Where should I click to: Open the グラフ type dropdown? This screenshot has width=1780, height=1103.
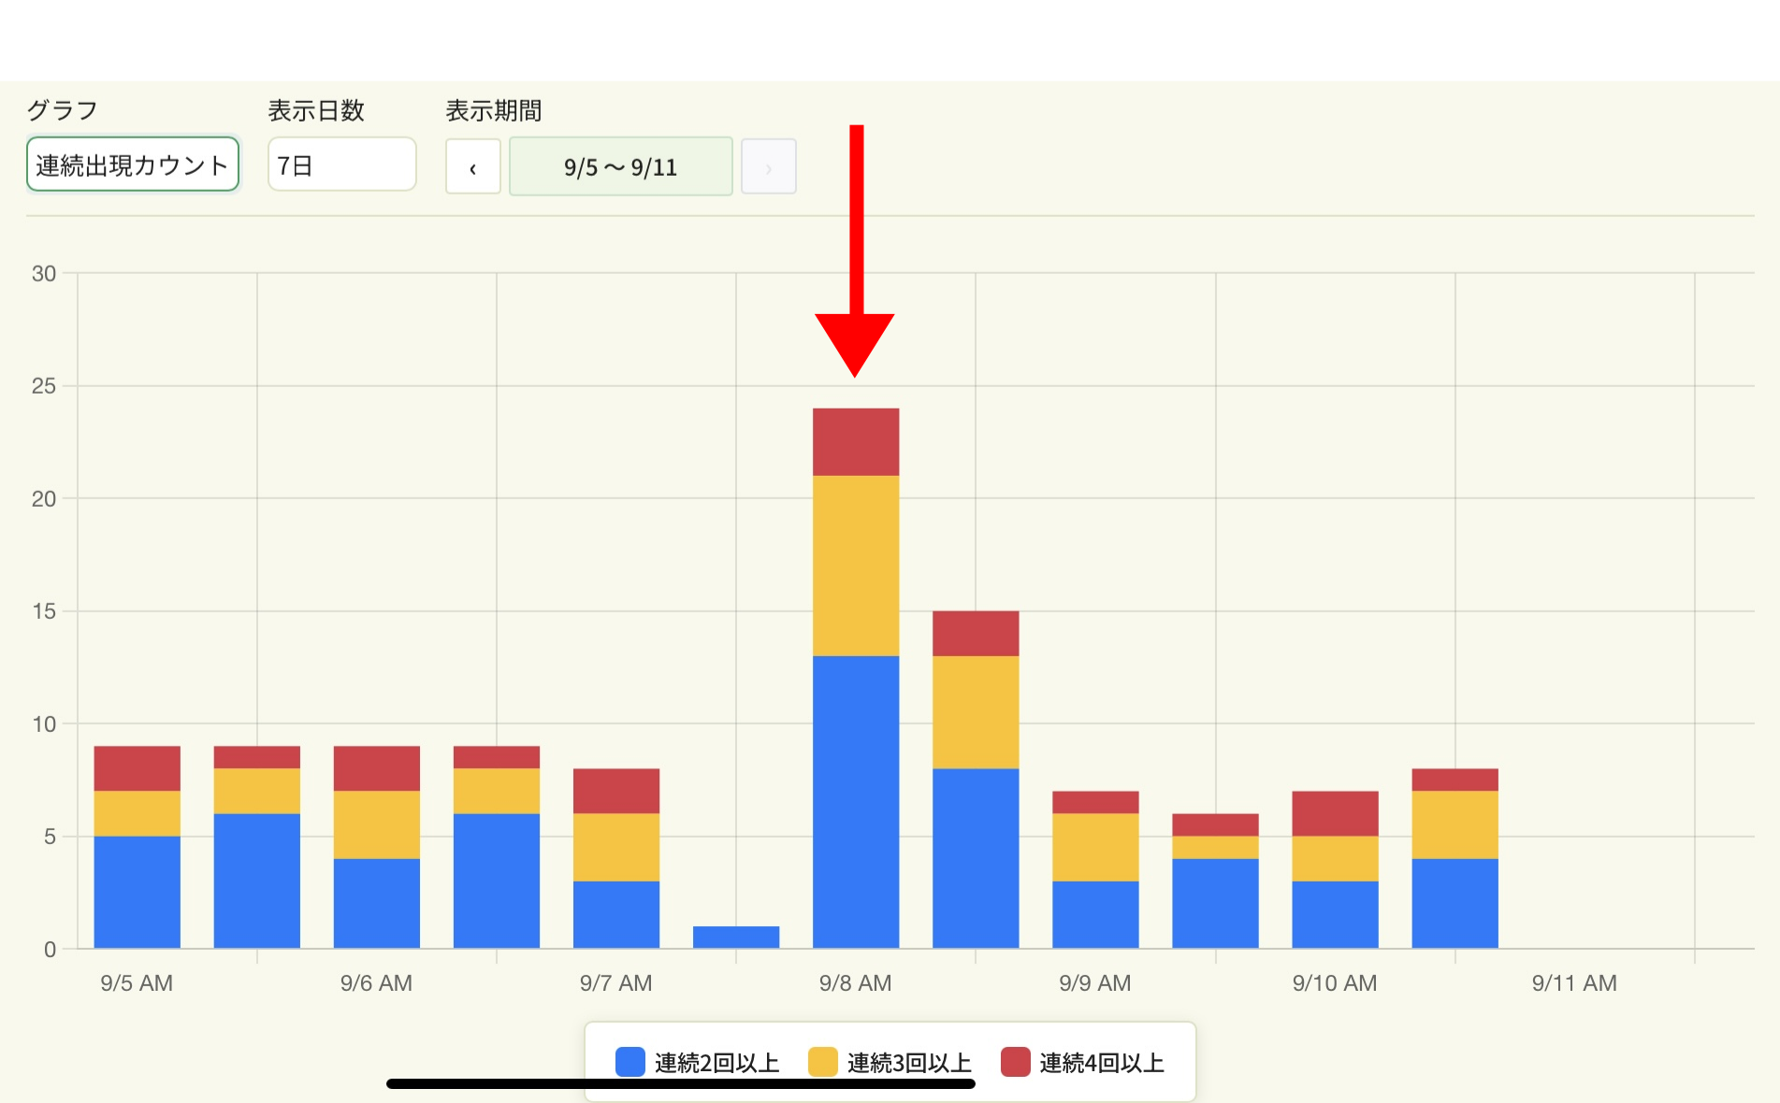133,165
